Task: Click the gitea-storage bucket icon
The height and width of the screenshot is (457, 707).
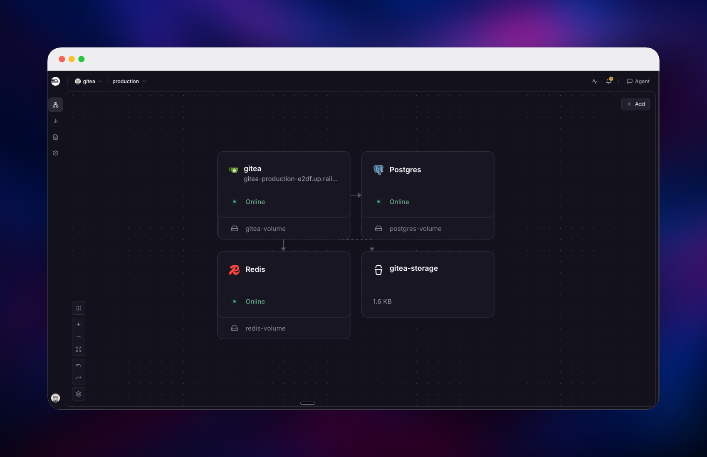Action: 378,270
